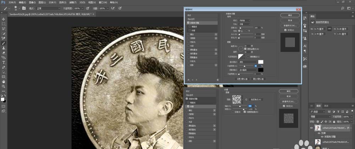
Task: Open white highlight color swatch
Action: tap(261, 62)
